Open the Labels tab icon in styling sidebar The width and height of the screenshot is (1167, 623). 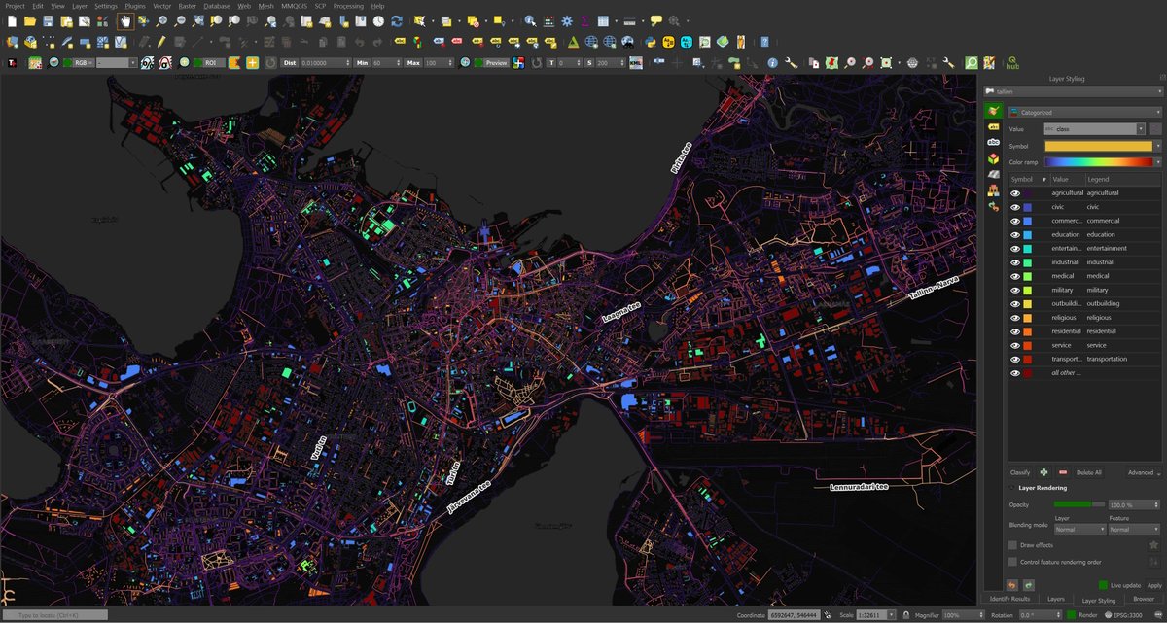[993, 127]
